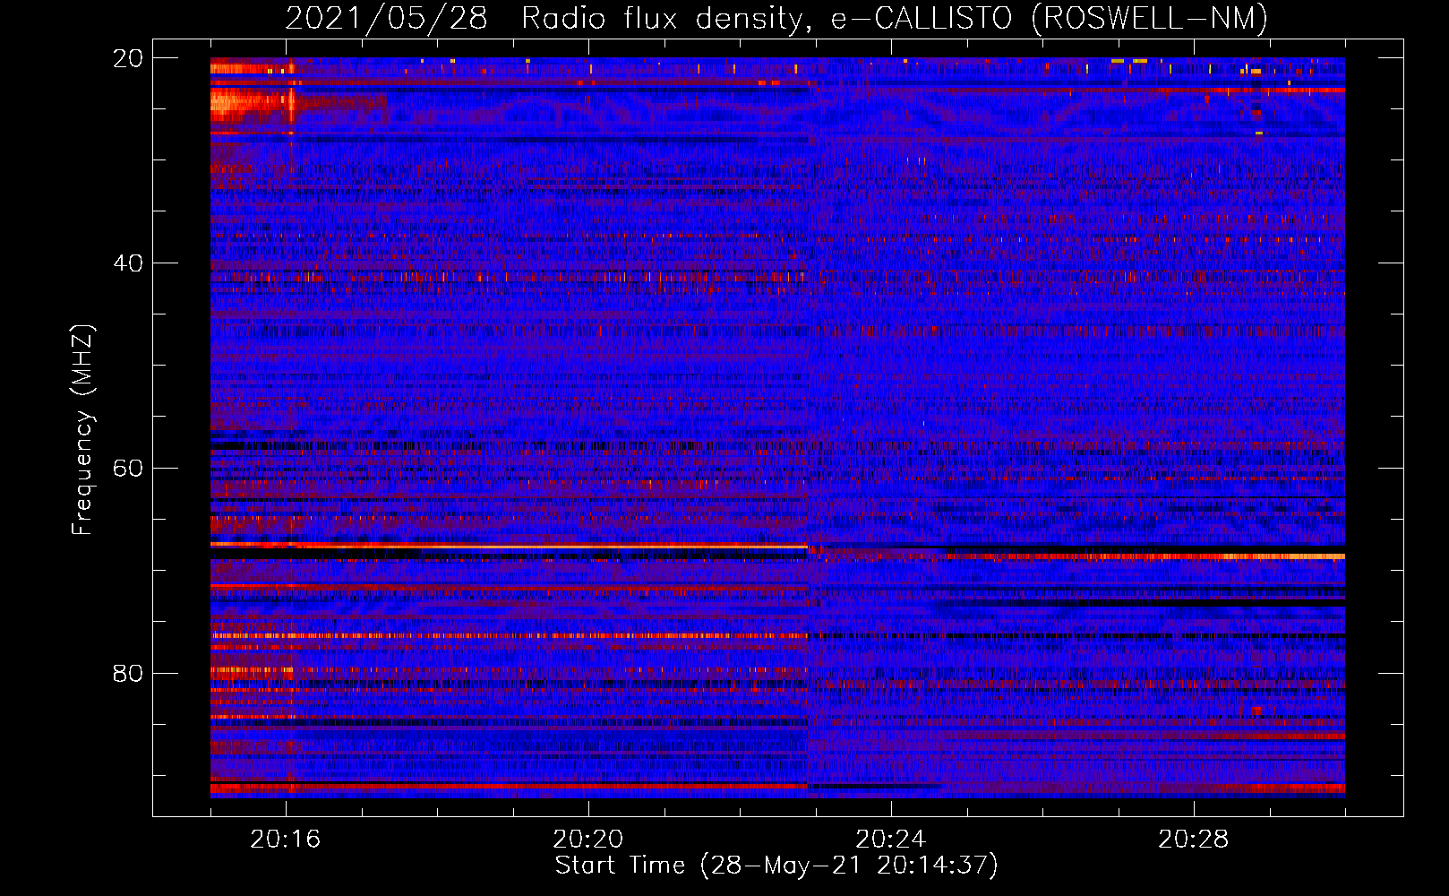Click the '20' frequency tick label
1449x896 pixels.
point(128,58)
